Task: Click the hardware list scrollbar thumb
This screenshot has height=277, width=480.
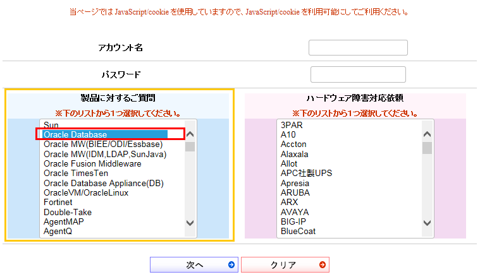Action: tap(427, 148)
